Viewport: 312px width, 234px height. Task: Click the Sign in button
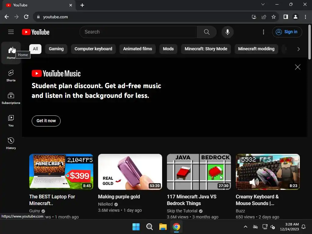click(287, 32)
